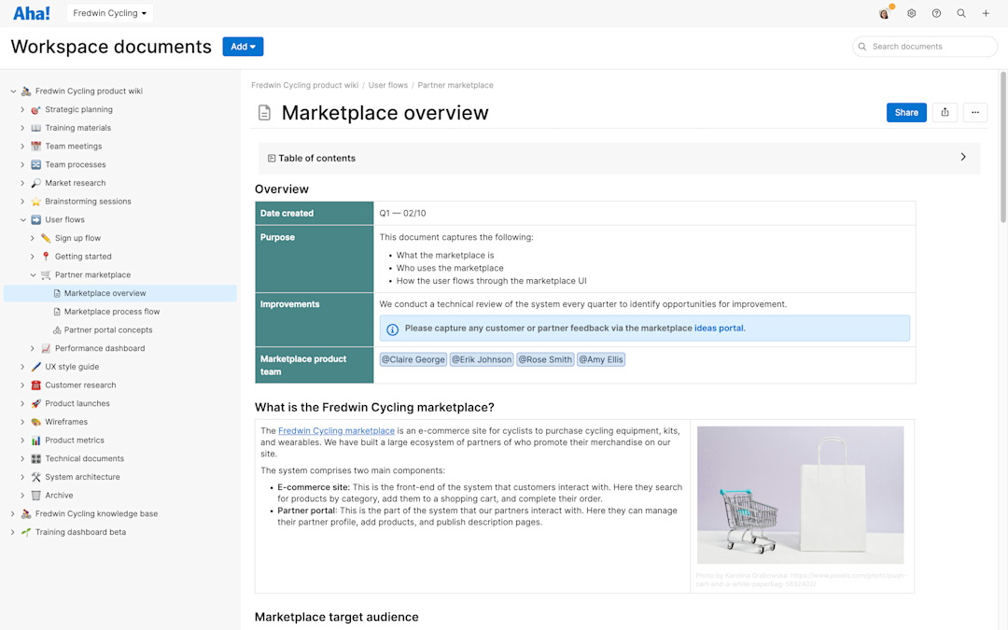The image size is (1008, 630).
Task: Open the Fredwin Cycling workspace switcher dropdown
Action: 108,13
